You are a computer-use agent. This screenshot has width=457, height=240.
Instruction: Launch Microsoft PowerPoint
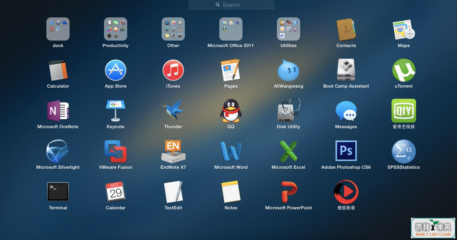(x=289, y=192)
